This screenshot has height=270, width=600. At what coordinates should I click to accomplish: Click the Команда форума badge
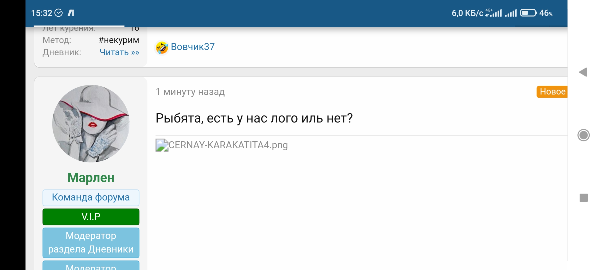point(91,197)
